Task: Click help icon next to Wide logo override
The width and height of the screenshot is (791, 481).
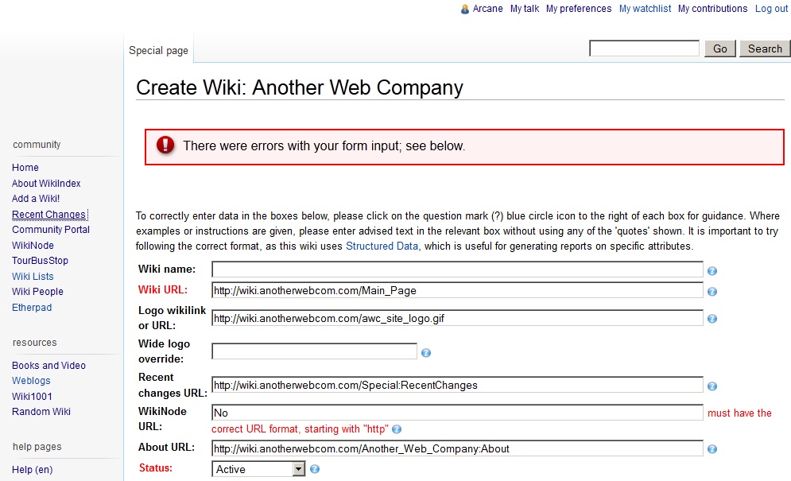Action: (x=426, y=353)
